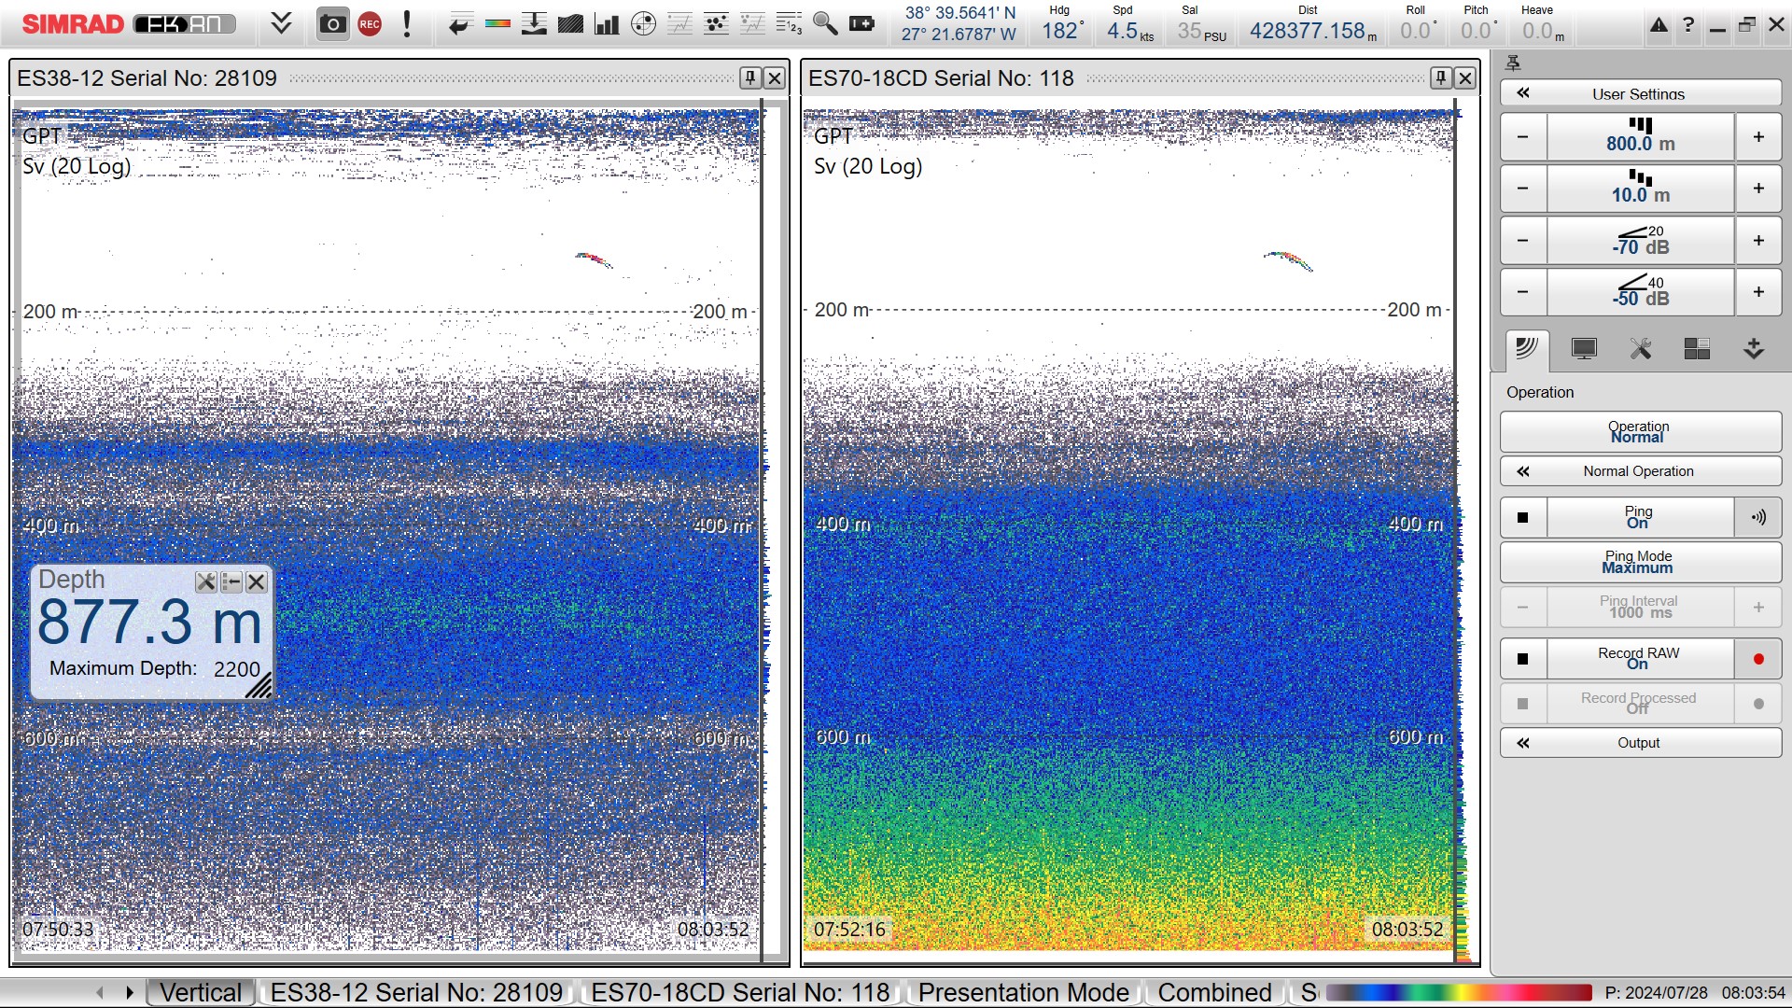Decrease the 10.0 m start range
The height and width of the screenshot is (1008, 1792).
pos(1523,189)
